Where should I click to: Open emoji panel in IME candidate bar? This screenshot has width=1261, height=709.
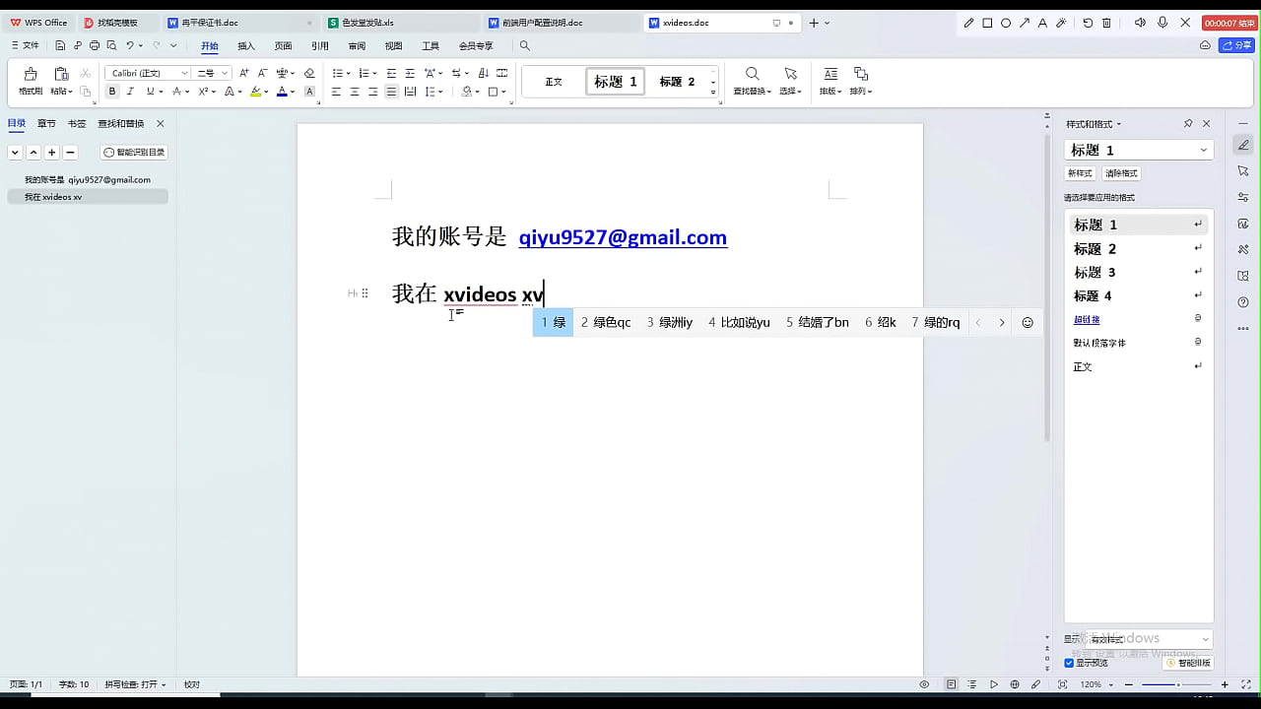tap(1028, 322)
